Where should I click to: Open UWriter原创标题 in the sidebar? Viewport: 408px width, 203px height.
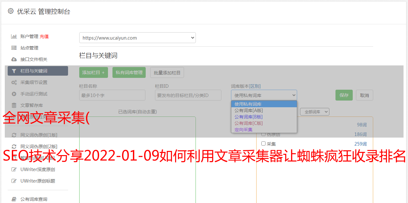click(x=38, y=181)
